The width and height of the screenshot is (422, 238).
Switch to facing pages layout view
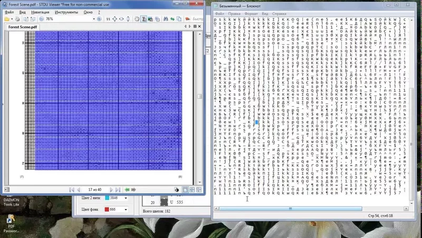pos(192,190)
